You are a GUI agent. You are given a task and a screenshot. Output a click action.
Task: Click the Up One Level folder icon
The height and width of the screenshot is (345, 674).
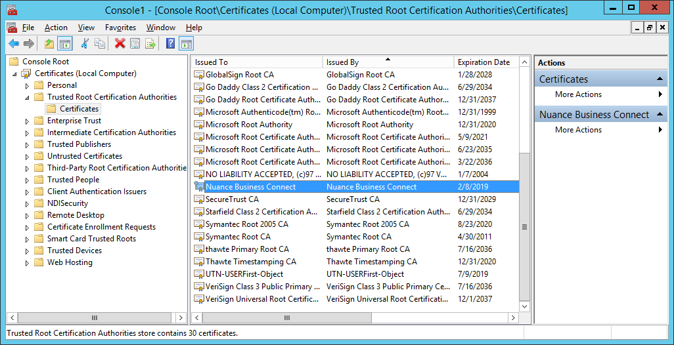click(x=49, y=44)
